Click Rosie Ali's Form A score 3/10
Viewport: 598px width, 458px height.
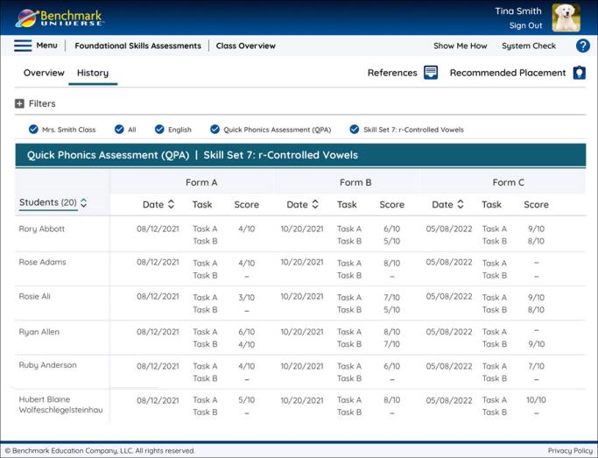pyautogui.click(x=246, y=298)
